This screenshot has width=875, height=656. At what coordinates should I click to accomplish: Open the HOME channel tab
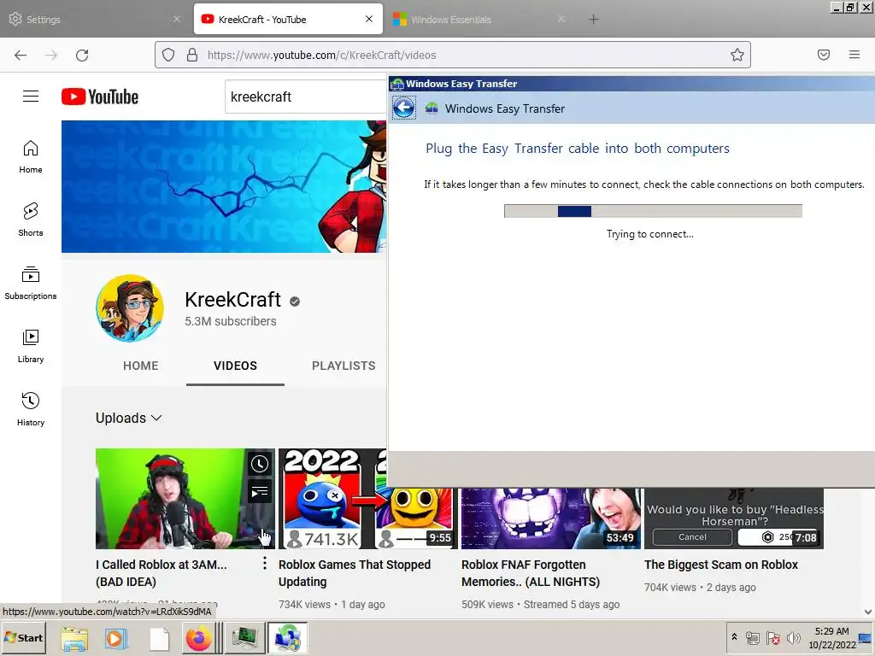[141, 366]
